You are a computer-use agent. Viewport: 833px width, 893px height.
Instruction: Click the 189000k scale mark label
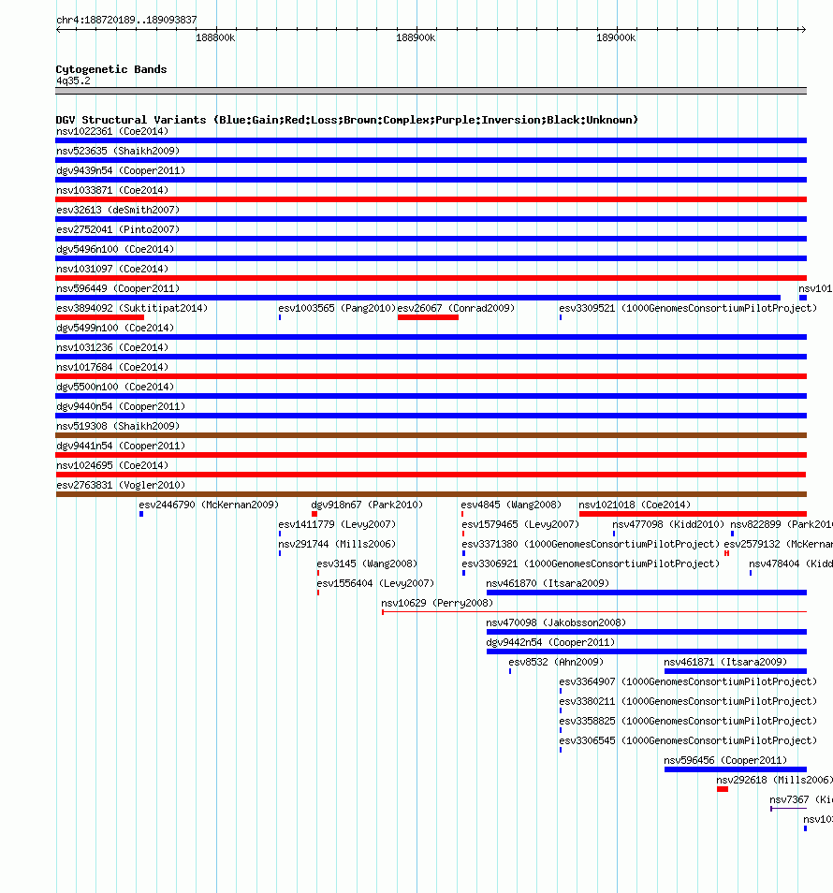[x=616, y=38]
